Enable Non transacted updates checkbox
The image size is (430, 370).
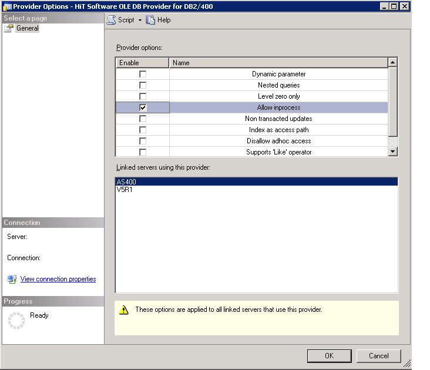(x=143, y=119)
